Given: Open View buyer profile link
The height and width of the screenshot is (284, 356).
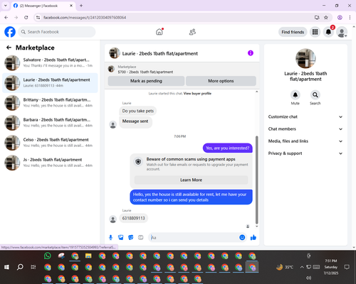Looking at the screenshot, I should (x=197, y=94).
